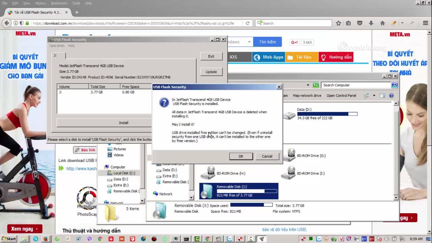Open the Explorer address bar history dropdown
This screenshot has height=243, width=432.
(x=308, y=85)
